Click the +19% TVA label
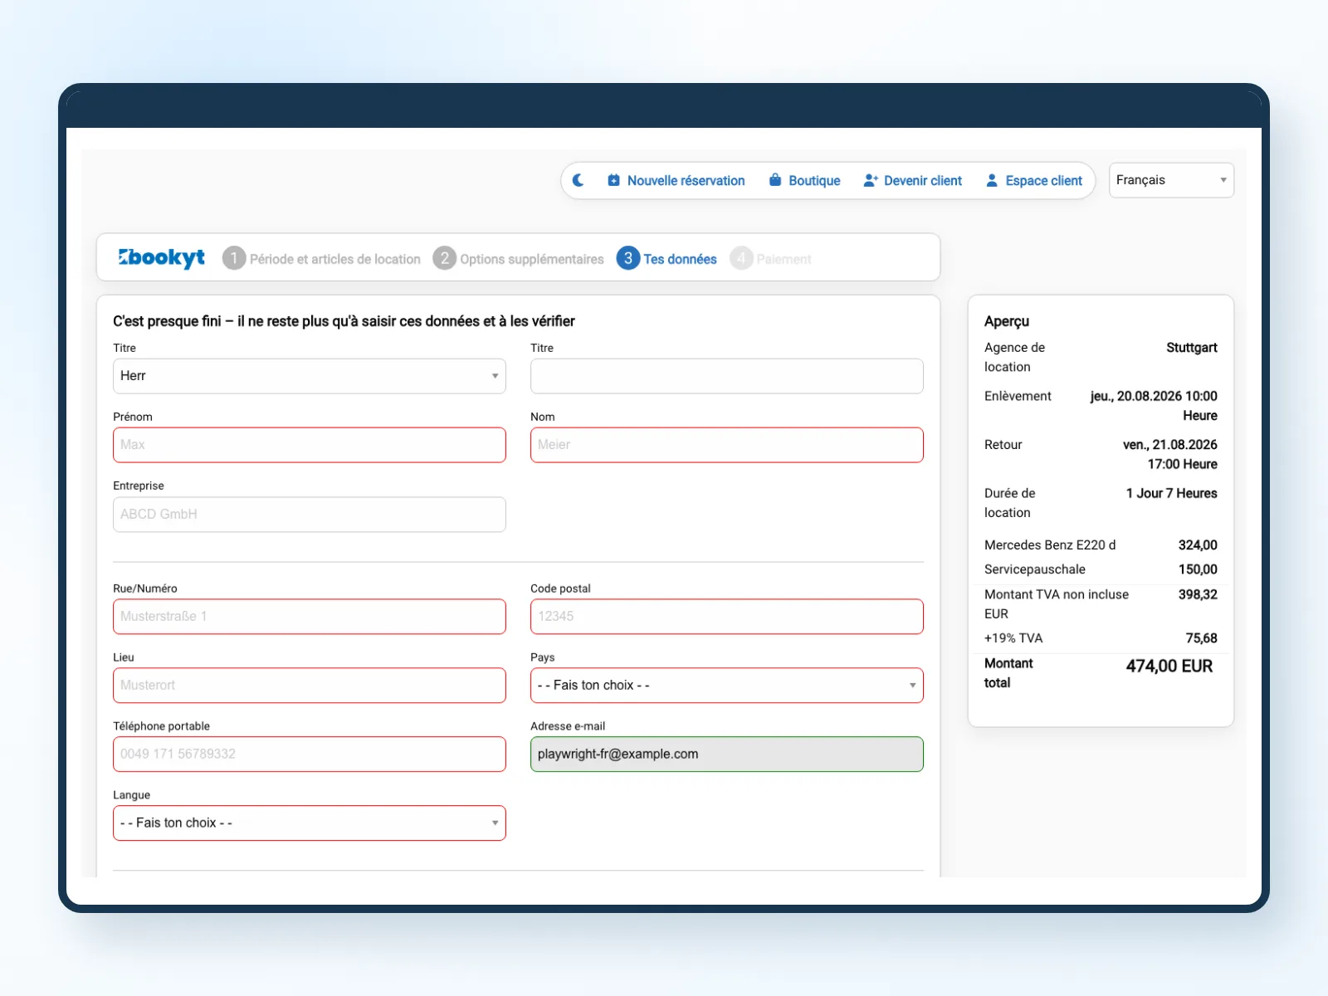The width and height of the screenshot is (1328, 996). click(1013, 637)
